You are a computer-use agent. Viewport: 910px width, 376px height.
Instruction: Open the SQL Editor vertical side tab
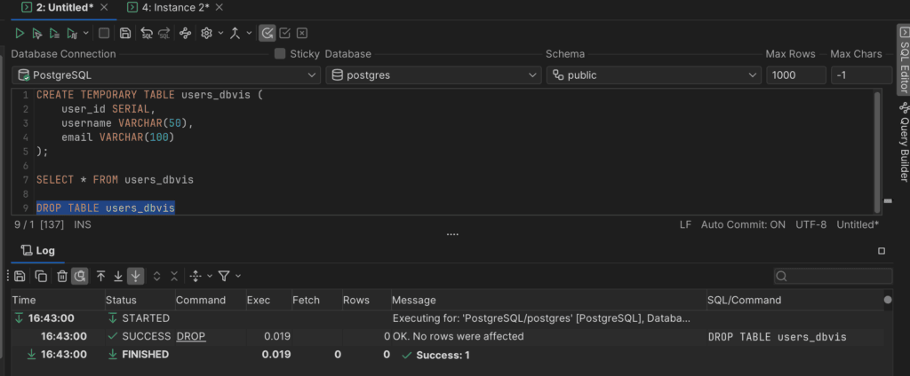904,59
